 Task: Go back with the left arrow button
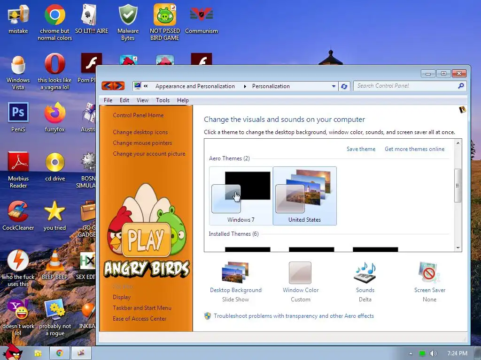(108, 86)
